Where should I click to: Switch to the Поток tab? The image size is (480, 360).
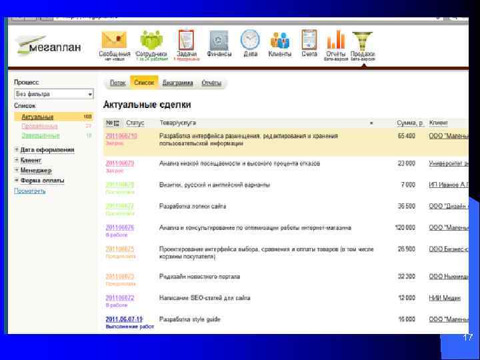pyautogui.click(x=117, y=83)
